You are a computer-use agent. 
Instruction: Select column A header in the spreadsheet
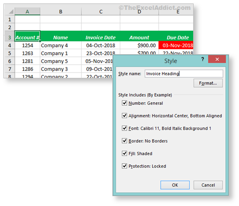(27, 11)
